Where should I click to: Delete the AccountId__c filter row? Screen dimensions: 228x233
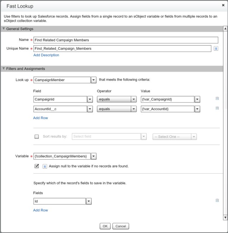217,108
